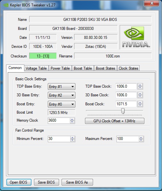Increase Memory Clock with up arrow
The image size is (162, 191).
pos(72,119)
